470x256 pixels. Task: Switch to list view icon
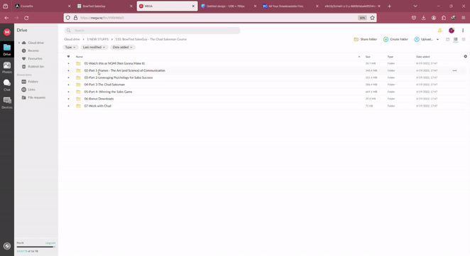click(x=456, y=39)
